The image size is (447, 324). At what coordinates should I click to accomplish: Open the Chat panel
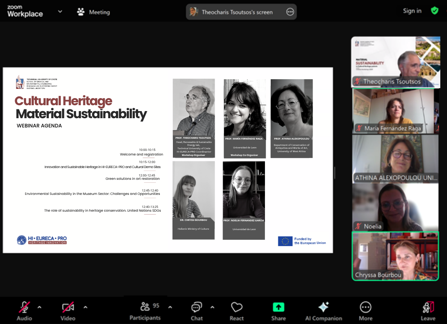(196, 310)
